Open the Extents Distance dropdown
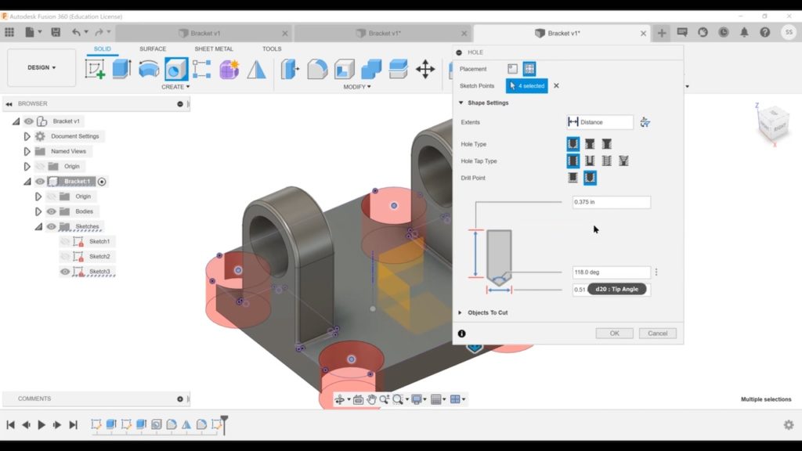This screenshot has height=451, width=802. (600, 122)
